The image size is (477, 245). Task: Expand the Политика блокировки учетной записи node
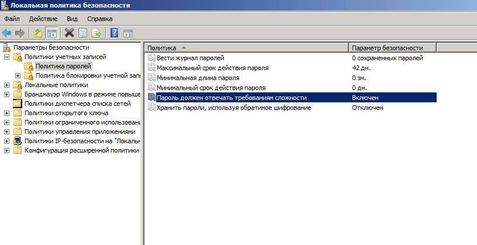tap(18, 76)
